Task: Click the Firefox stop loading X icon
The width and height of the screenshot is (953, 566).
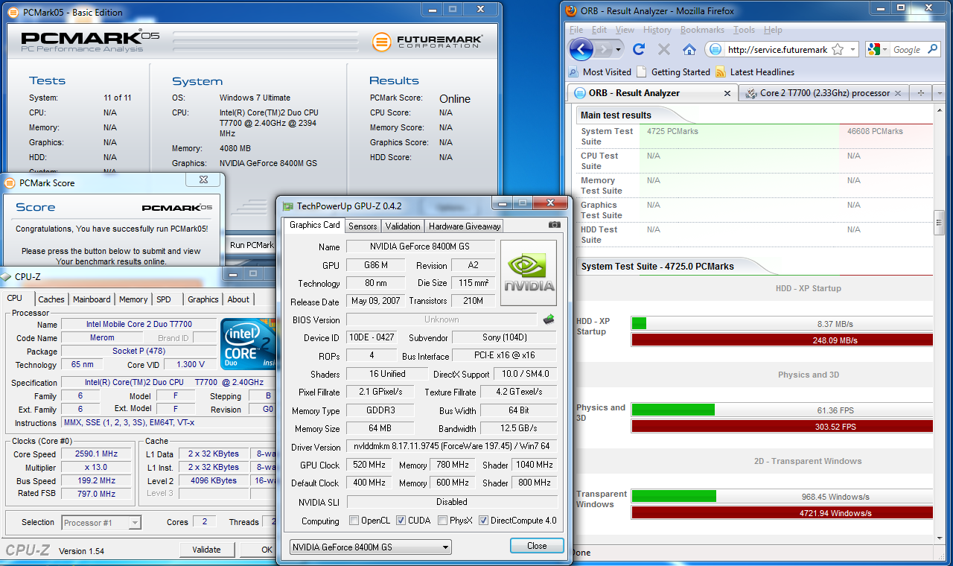Action: 664,49
